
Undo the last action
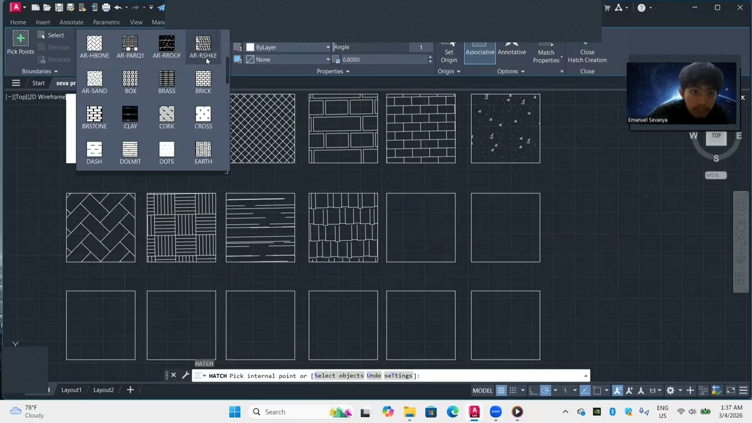point(117,8)
